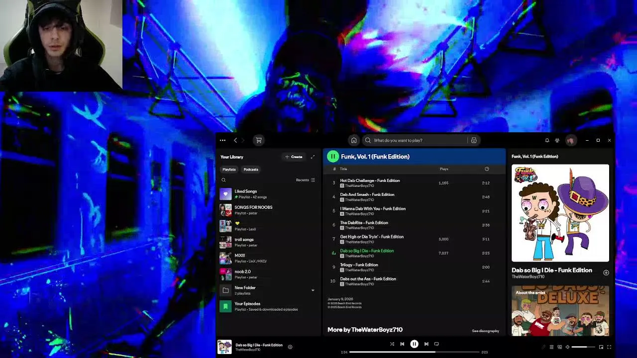Open the Browse icon beside search

pos(474,140)
